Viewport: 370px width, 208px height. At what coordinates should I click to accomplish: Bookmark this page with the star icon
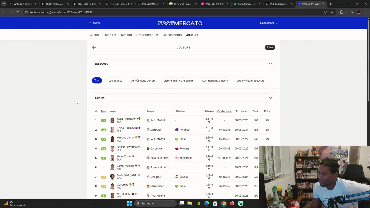click(x=332, y=12)
